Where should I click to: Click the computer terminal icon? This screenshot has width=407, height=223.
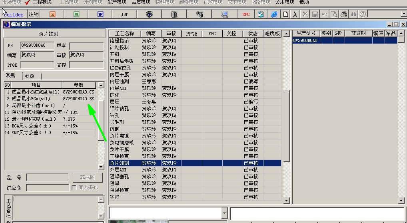(x=225, y=14)
